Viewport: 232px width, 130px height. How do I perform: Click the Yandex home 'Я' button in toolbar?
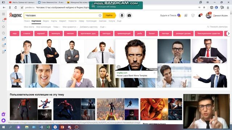(x=10, y=7)
